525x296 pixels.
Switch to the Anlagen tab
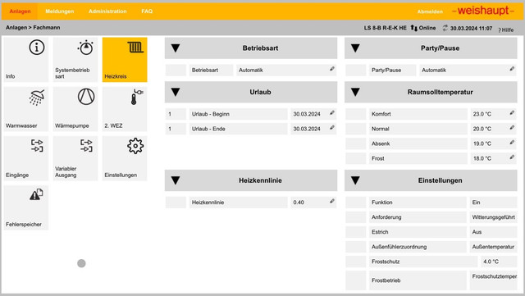(20, 11)
